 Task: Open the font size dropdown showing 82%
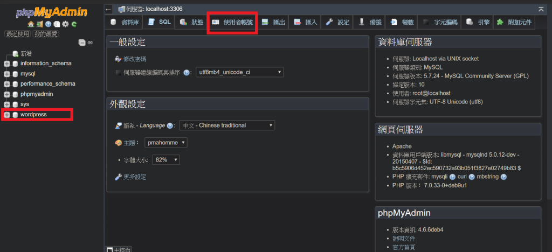coord(166,160)
